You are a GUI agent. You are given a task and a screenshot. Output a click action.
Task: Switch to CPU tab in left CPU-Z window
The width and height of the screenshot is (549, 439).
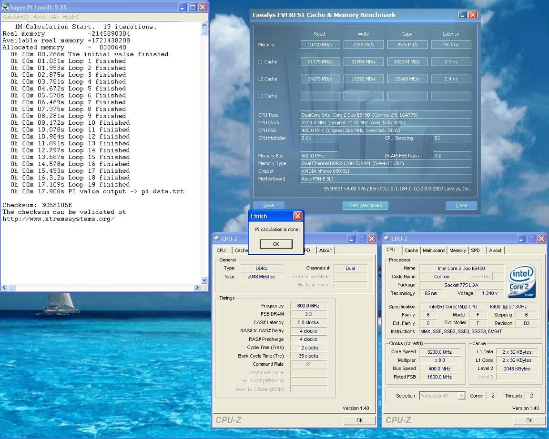point(221,250)
